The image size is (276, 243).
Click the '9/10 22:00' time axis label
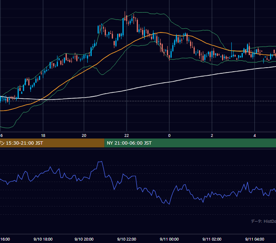127,239
